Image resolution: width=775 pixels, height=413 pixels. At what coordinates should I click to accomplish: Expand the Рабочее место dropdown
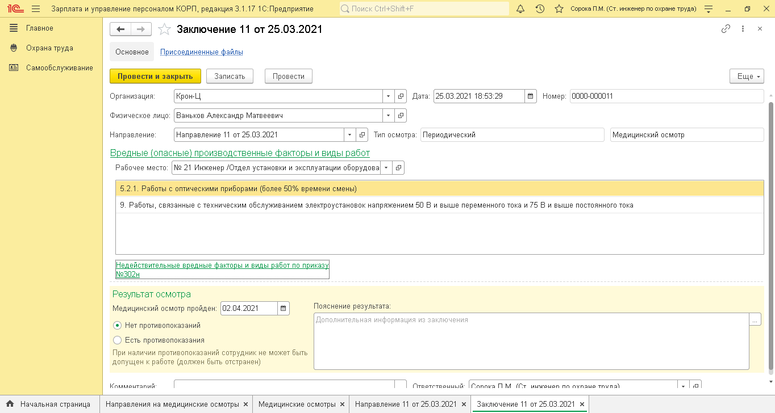tap(386, 168)
